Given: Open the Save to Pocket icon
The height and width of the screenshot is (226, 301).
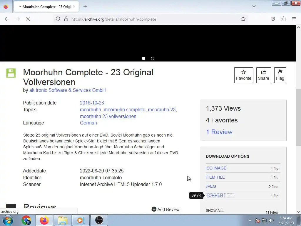Looking at the screenshot, I should (272, 19).
